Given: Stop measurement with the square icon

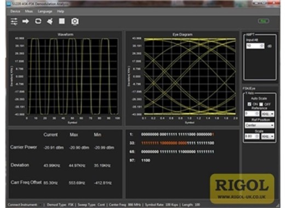Looking at the screenshot, I should (x=62, y=21).
